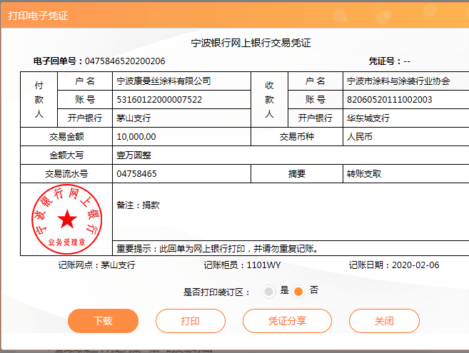
Task: Click the dialog title 打印电子凭证
Action: point(38,16)
